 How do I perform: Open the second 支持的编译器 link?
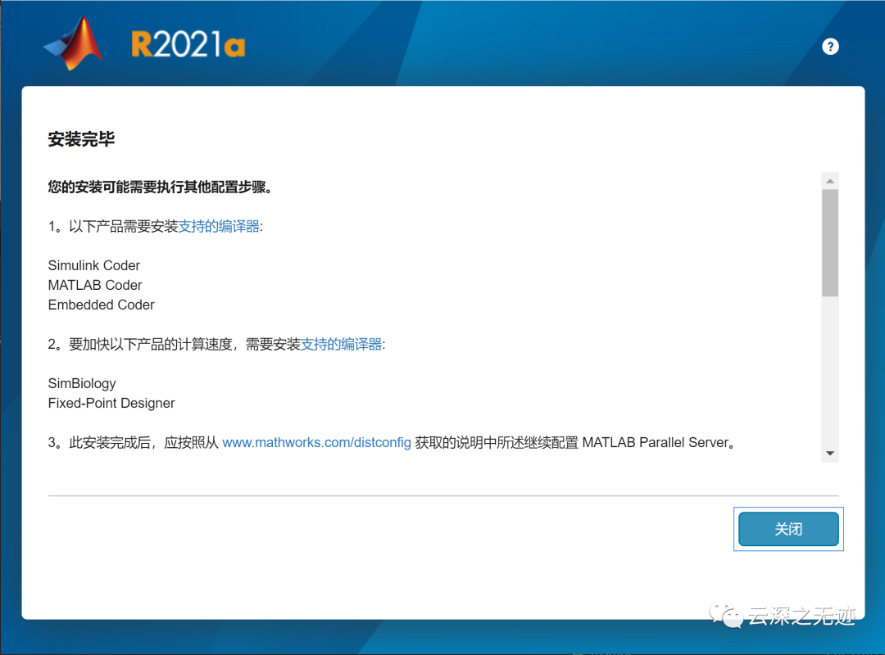(x=342, y=345)
